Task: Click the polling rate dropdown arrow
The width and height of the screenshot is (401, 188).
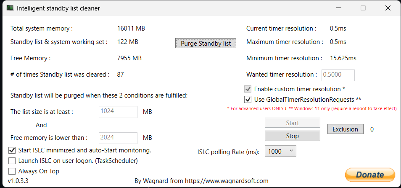Action: pyautogui.click(x=291, y=151)
